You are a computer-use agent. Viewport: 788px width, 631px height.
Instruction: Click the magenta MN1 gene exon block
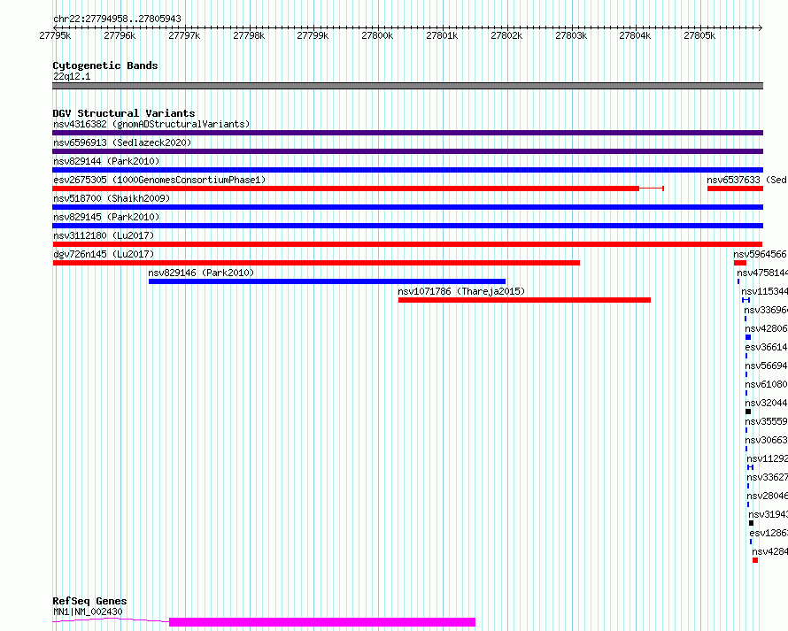[322, 622]
